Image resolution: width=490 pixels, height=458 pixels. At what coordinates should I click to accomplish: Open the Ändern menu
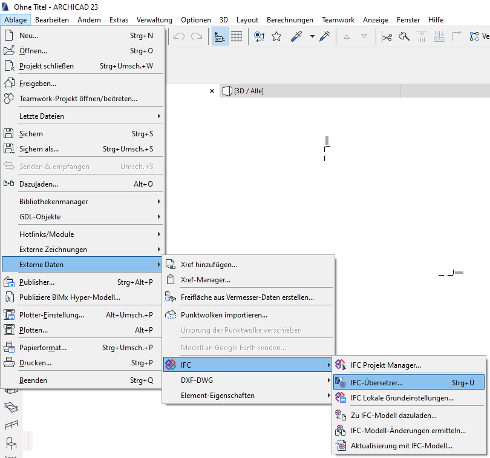pos(89,20)
